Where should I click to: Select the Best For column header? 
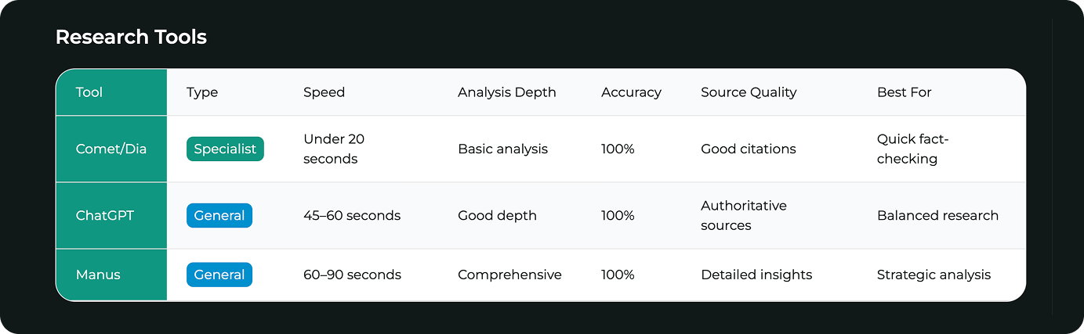(904, 92)
